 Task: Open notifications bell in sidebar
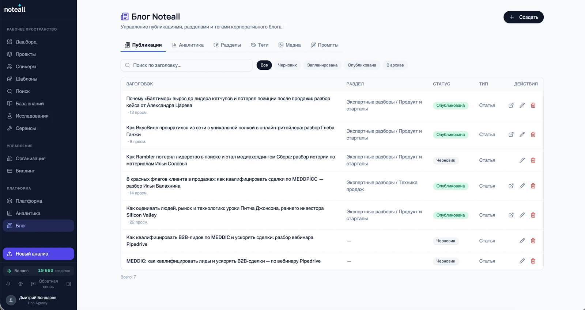(x=8, y=284)
